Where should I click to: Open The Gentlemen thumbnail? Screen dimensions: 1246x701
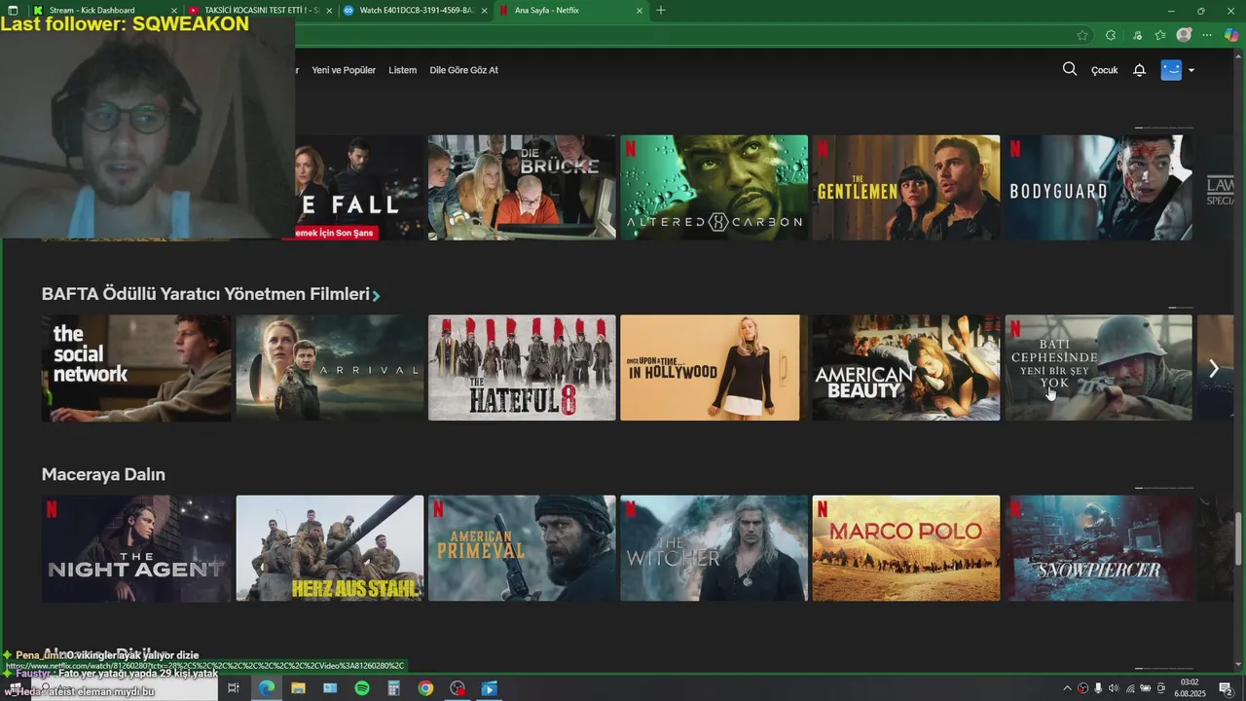pyautogui.click(x=906, y=187)
